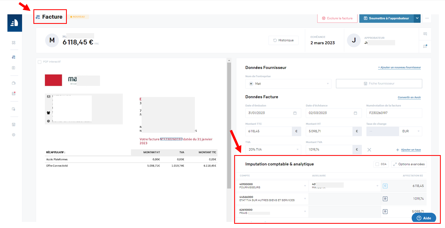Tick the CCA checkbox
445x228 pixels.
[x=377, y=164]
